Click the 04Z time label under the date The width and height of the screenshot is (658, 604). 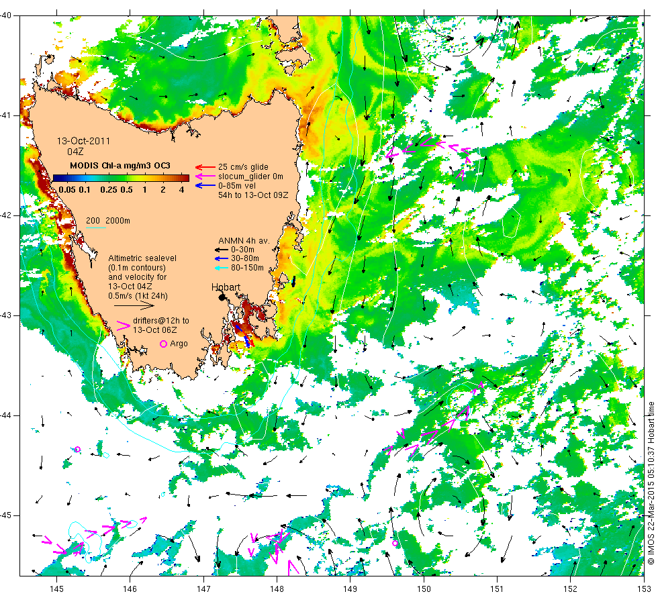click(x=75, y=152)
